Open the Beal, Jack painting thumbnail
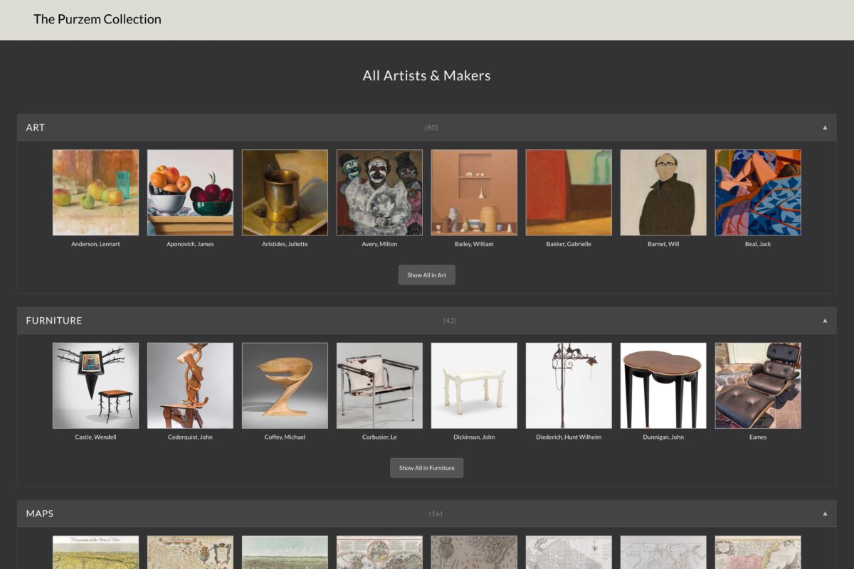Viewport: 854px width, 569px height. tap(758, 192)
